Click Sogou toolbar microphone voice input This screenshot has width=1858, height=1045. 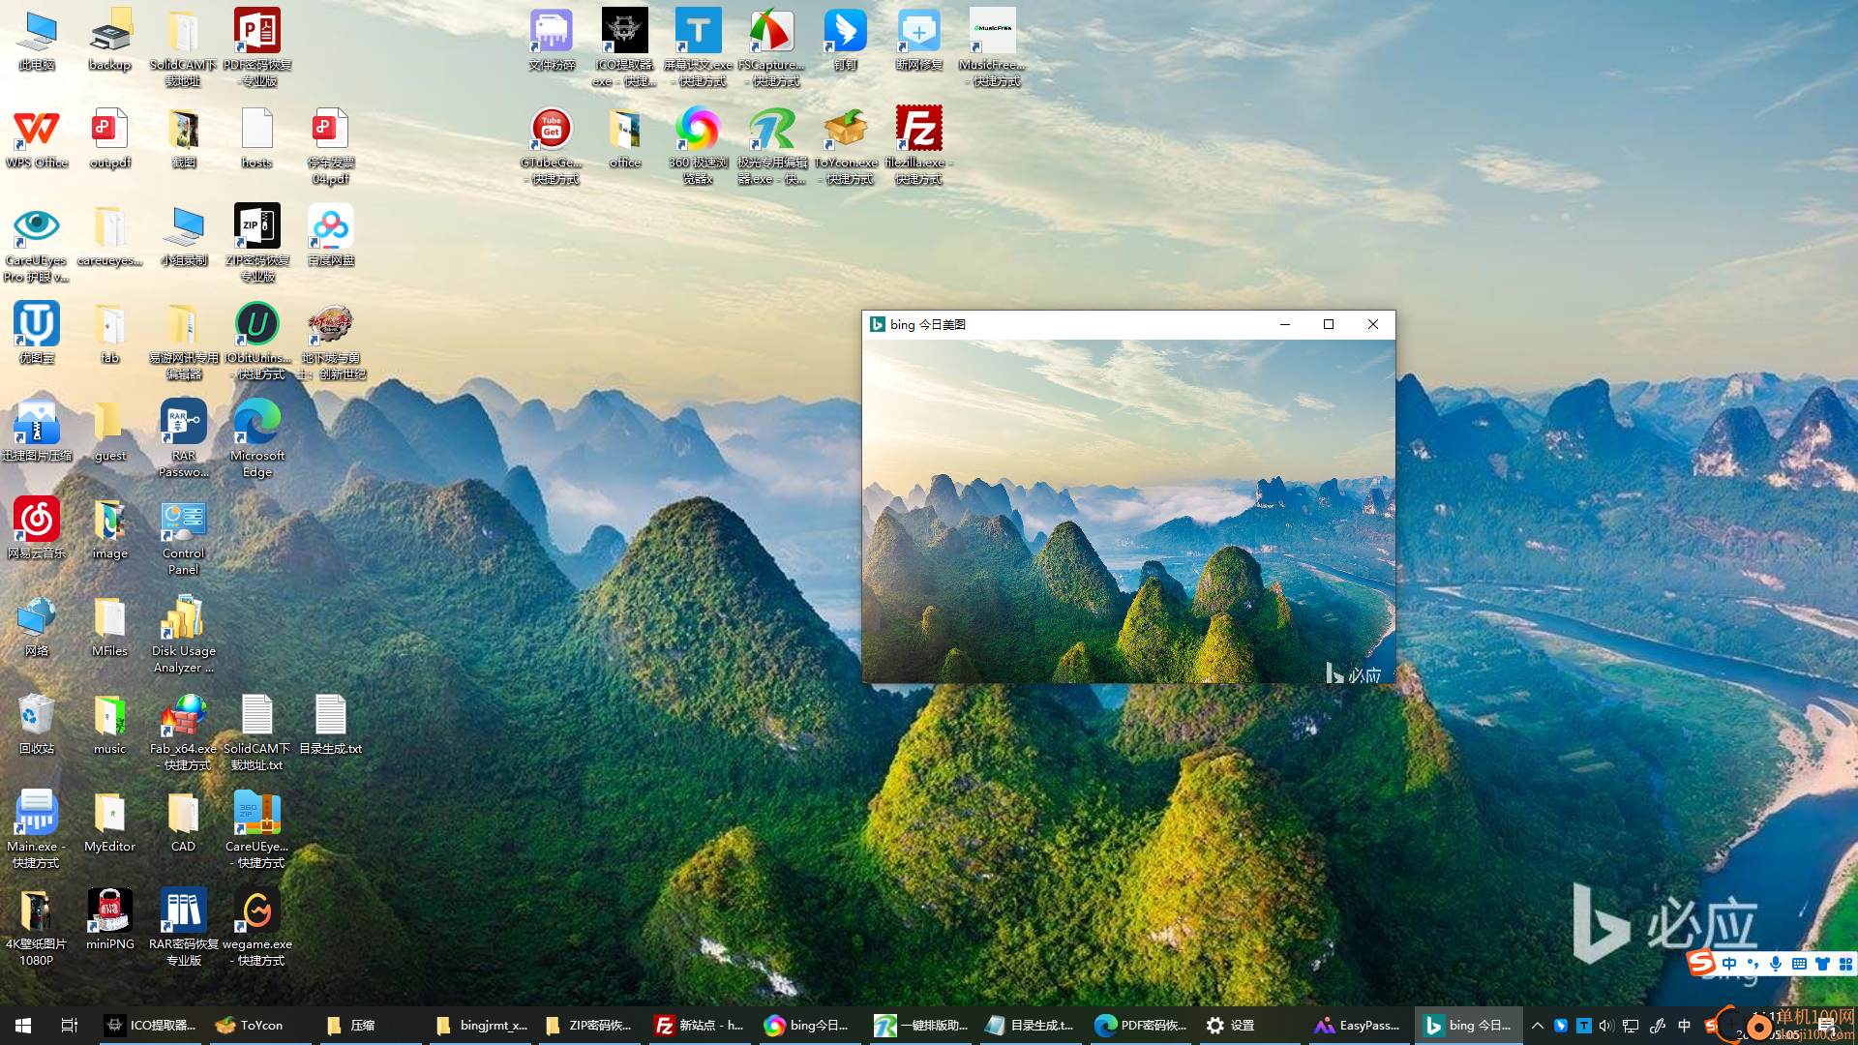click(1776, 964)
